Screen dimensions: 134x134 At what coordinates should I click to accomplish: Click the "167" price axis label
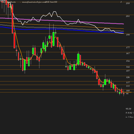[128, 53]
